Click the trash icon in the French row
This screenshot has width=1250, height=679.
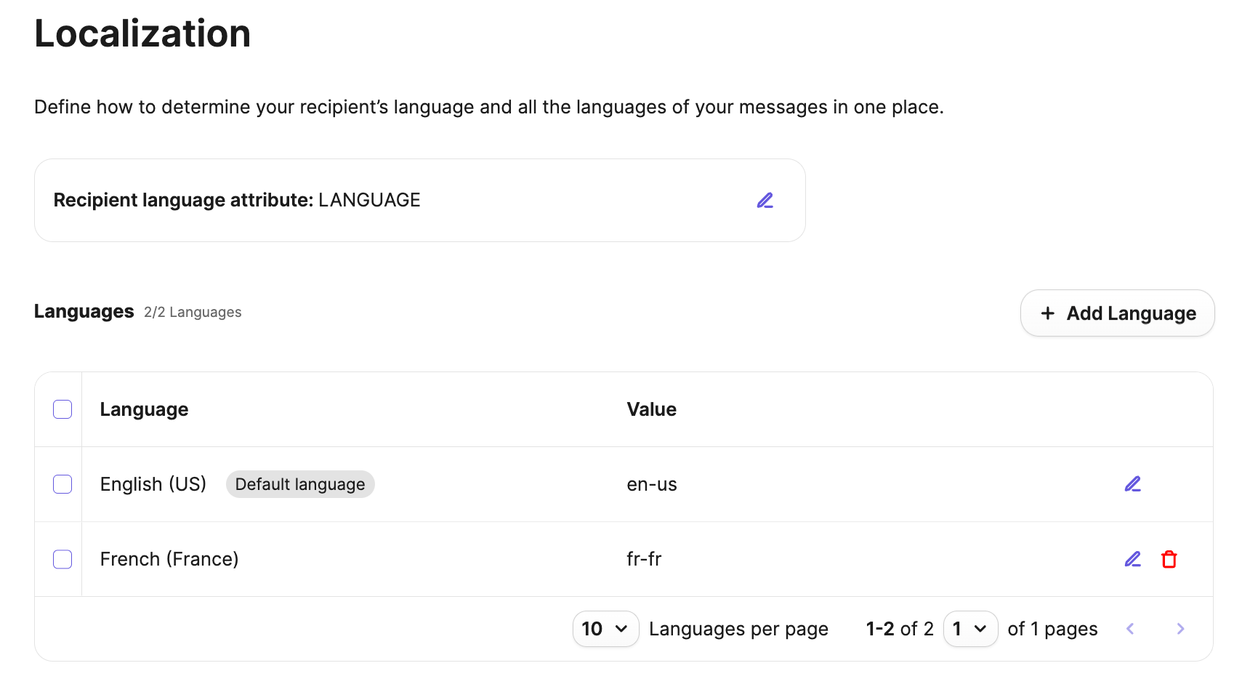click(x=1169, y=558)
